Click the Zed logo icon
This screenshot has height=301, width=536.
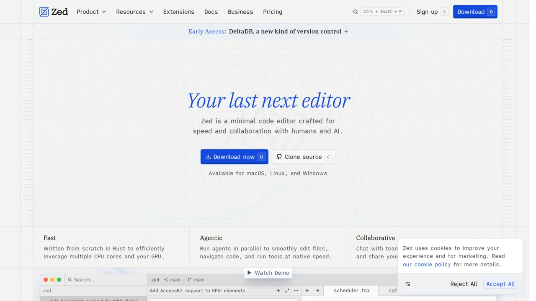coord(44,12)
